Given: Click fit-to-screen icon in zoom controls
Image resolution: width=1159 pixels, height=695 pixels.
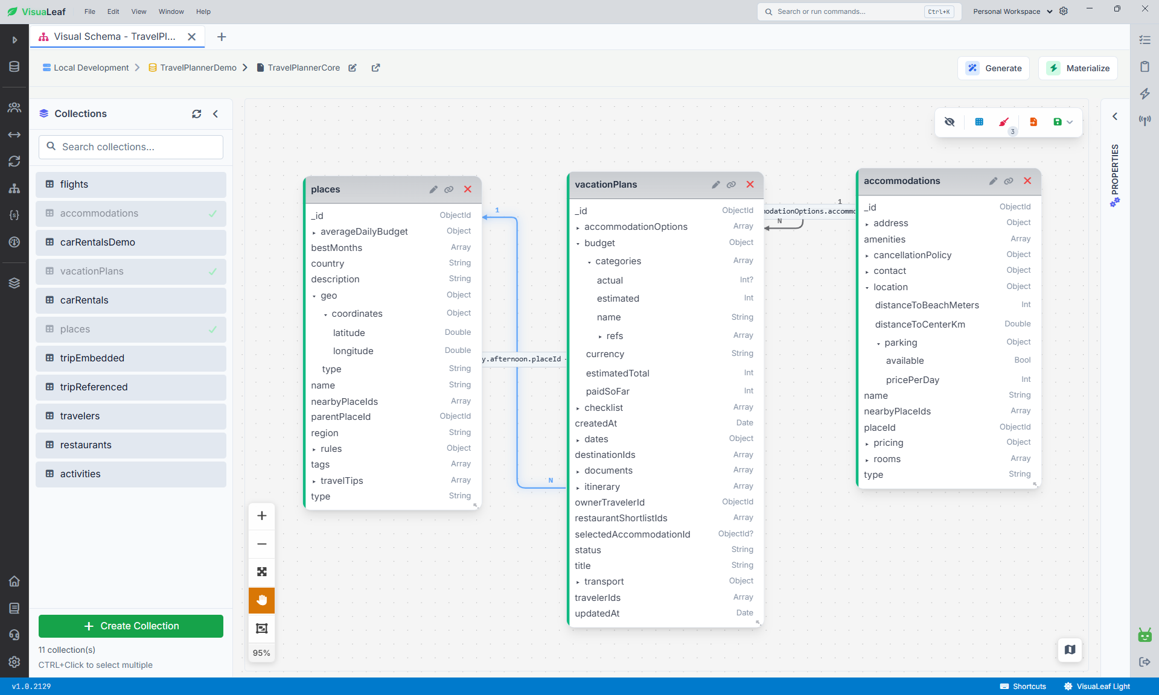Looking at the screenshot, I should (x=262, y=572).
